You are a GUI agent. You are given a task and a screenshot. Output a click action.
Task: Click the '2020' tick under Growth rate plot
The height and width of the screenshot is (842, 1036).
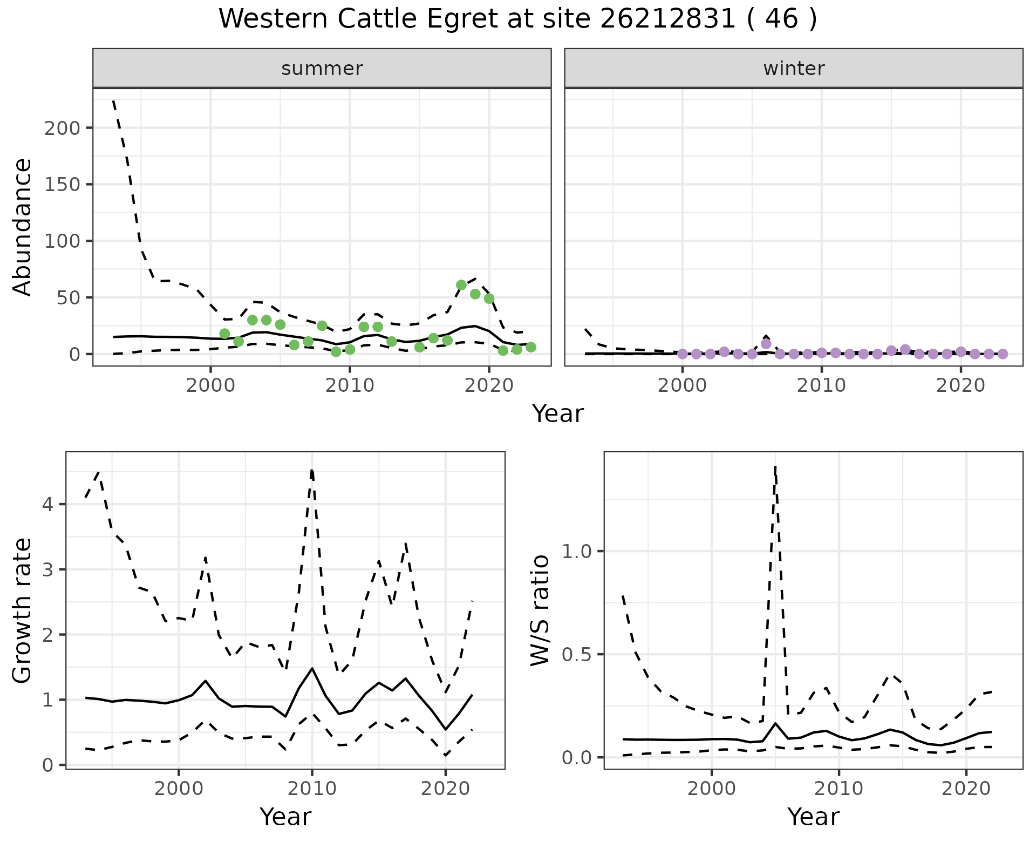pos(445,789)
